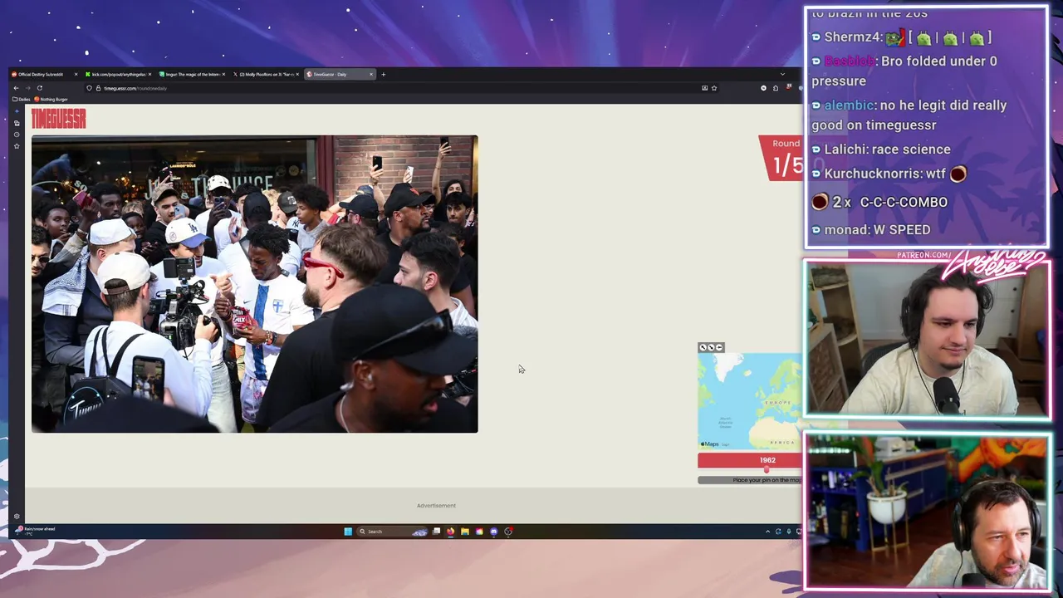
Task: Go forward in the browser
Action: tap(27, 88)
